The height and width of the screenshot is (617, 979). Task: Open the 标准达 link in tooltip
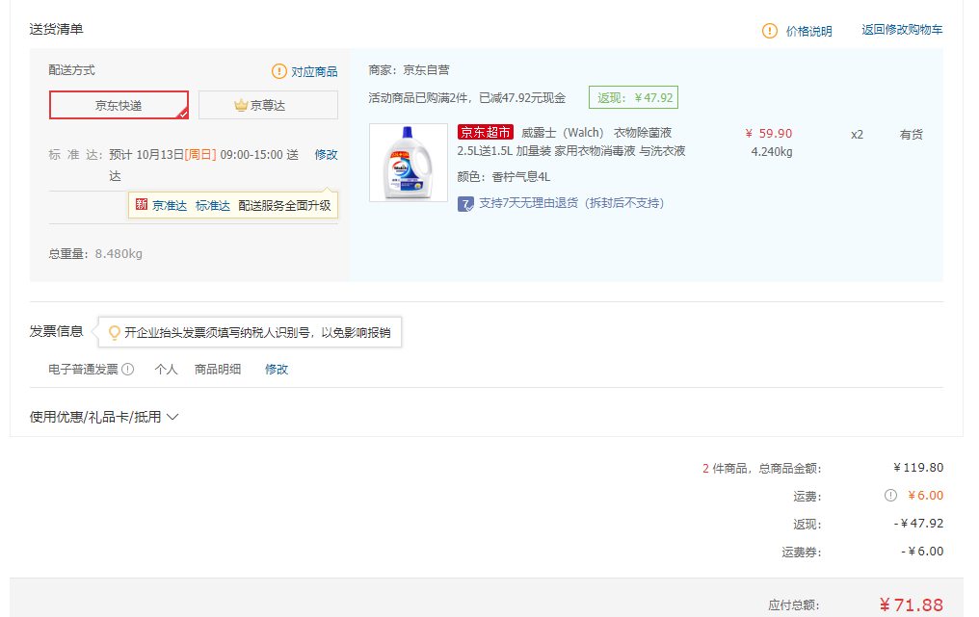click(x=212, y=205)
